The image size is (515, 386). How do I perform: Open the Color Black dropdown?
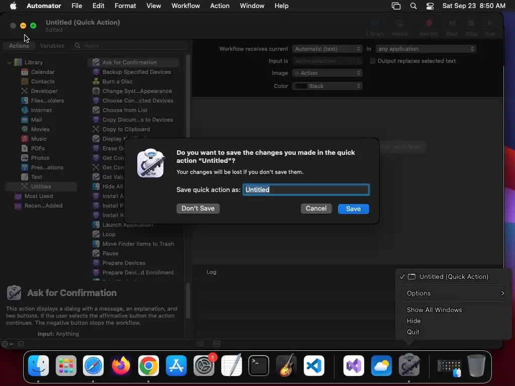pyautogui.click(x=327, y=86)
